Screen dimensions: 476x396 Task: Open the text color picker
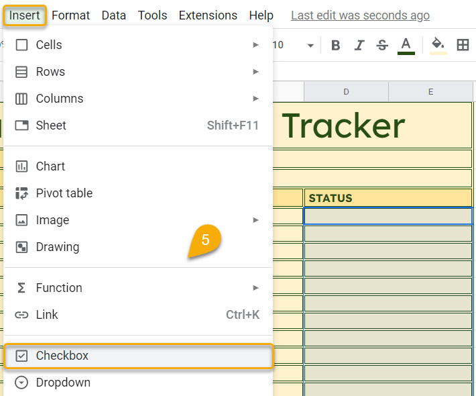(x=406, y=46)
